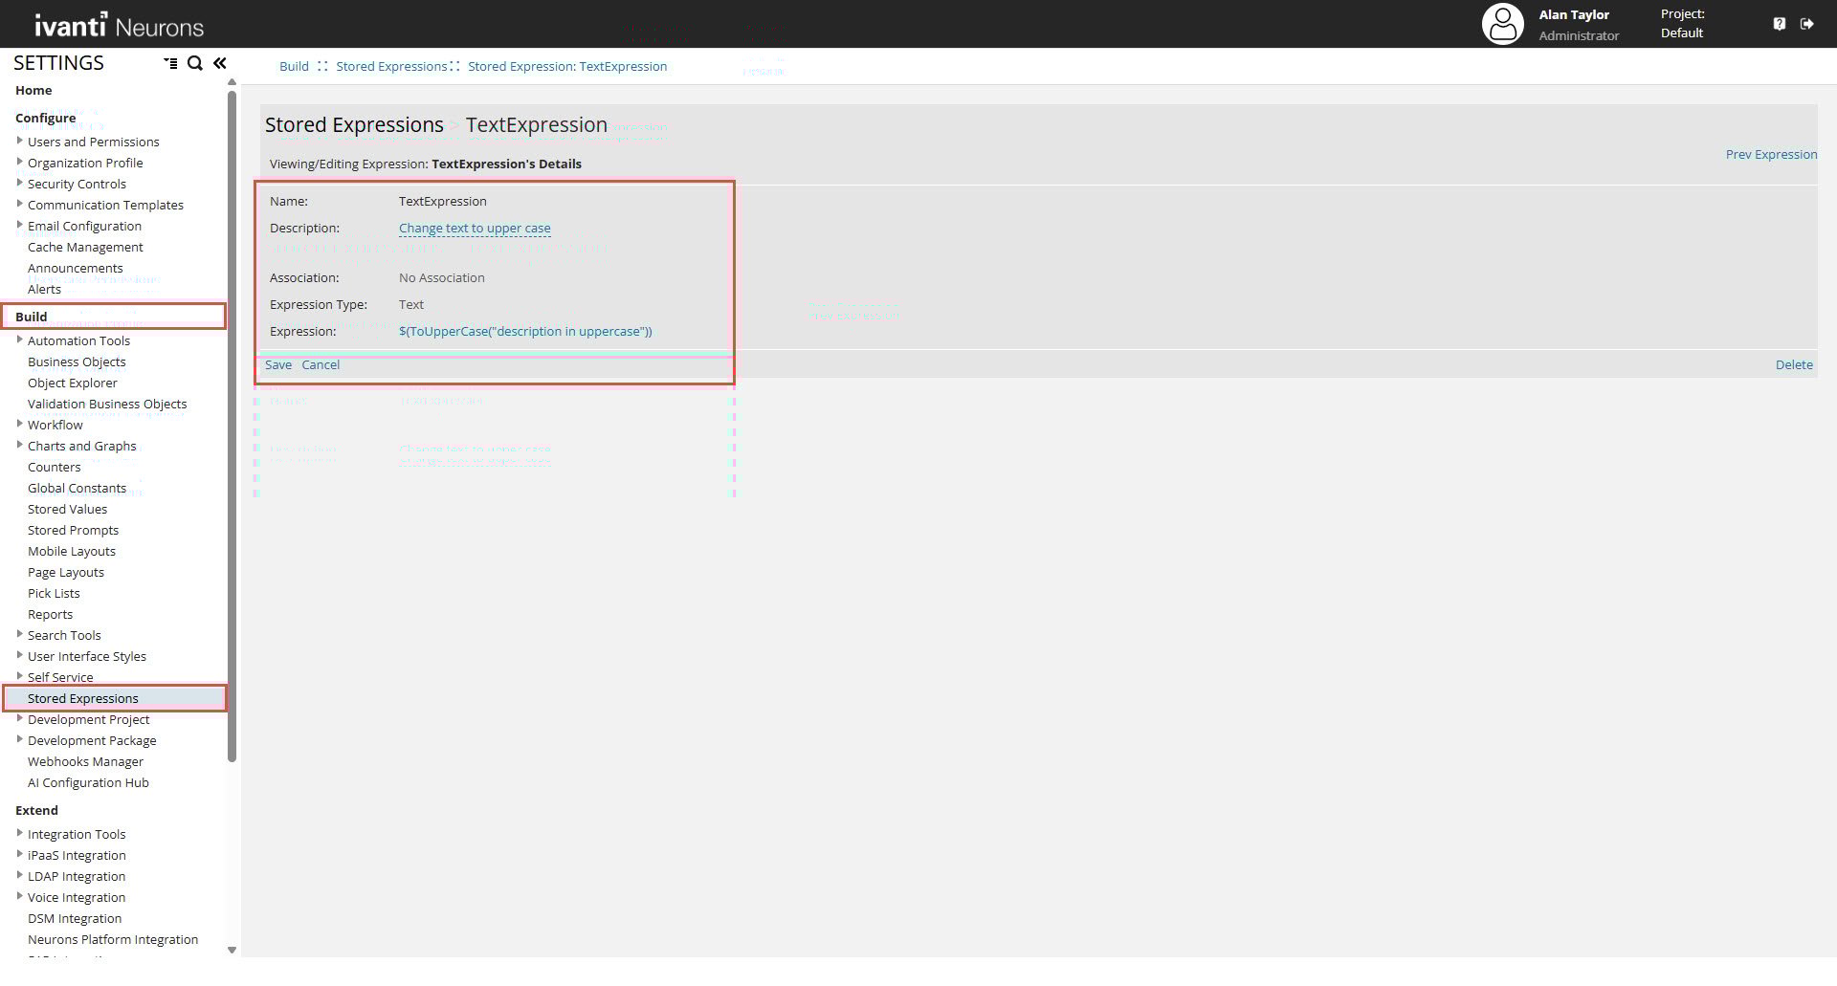Open Stored Values in the sidebar
1837x986 pixels.
[67, 509]
